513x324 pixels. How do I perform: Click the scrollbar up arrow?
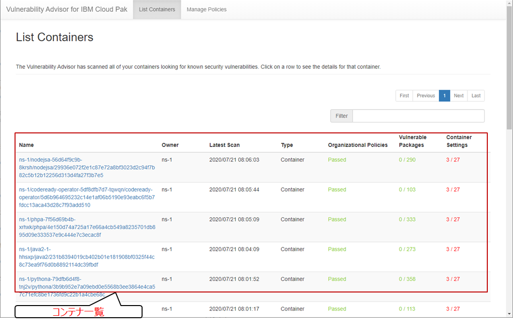[510, 2]
